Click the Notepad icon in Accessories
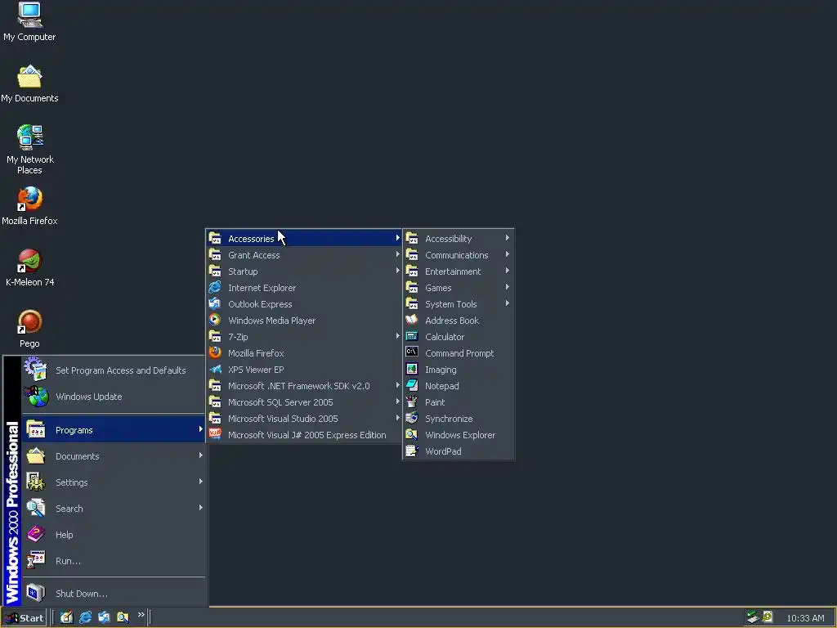Screen dimensions: 837x628 point(412,385)
